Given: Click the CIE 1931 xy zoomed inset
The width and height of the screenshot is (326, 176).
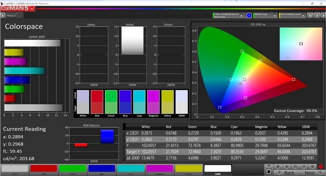Looking at the screenshot, I should tap(301, 44).
